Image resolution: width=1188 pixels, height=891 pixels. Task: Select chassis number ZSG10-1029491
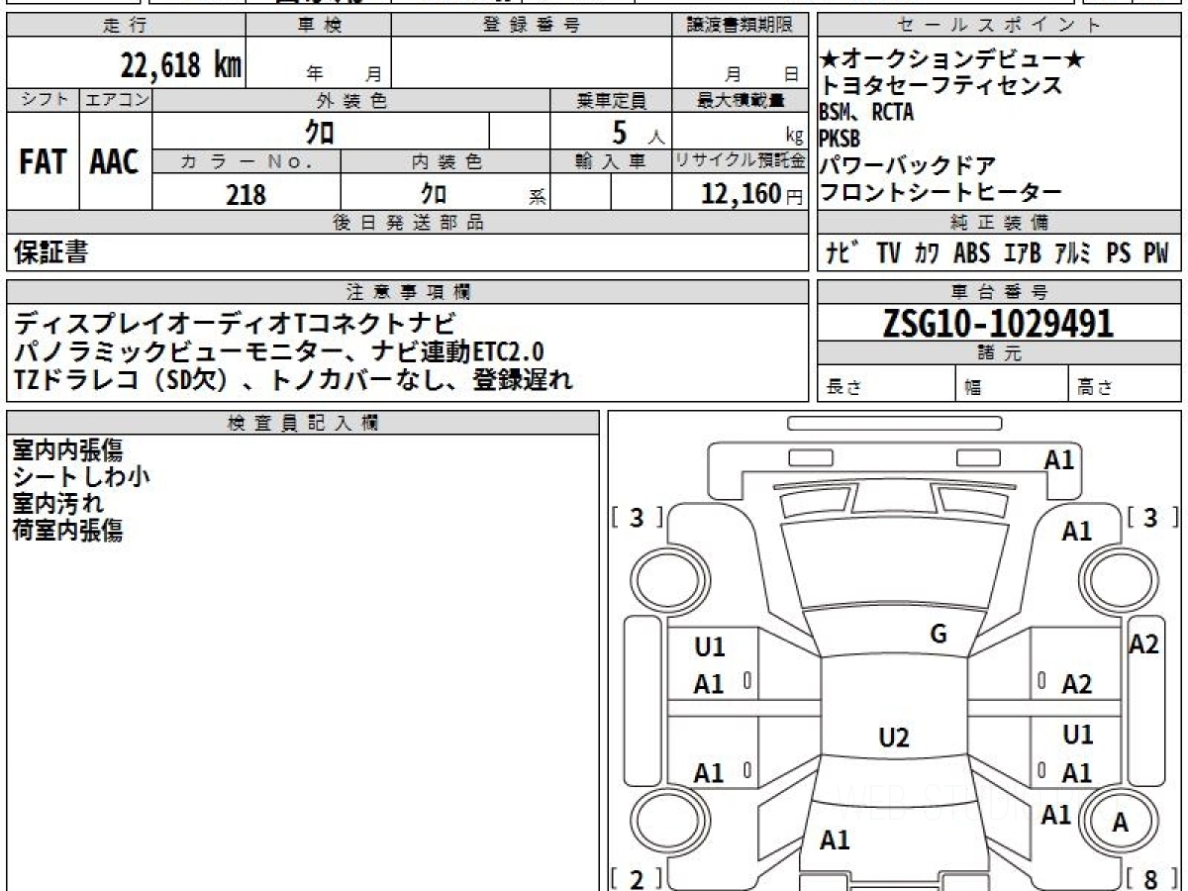(998, 323)
